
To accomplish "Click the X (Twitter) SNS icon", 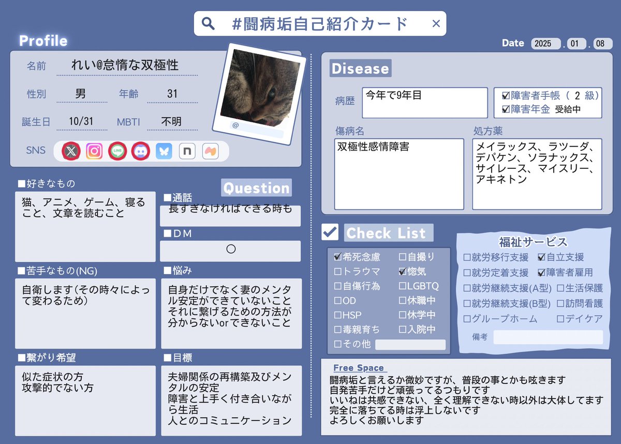I will coord(71,151).
